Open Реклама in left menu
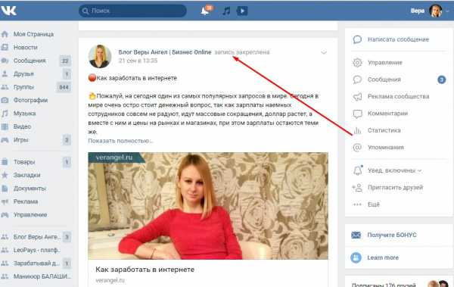 point(26,201)
